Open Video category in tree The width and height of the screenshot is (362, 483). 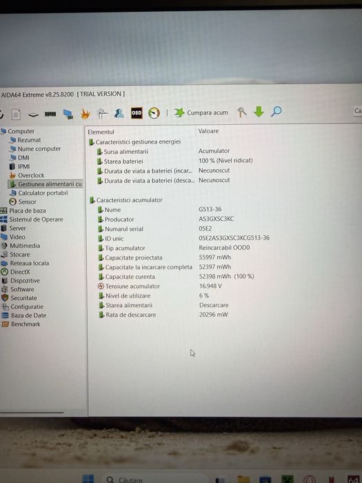tap(13, 237)
